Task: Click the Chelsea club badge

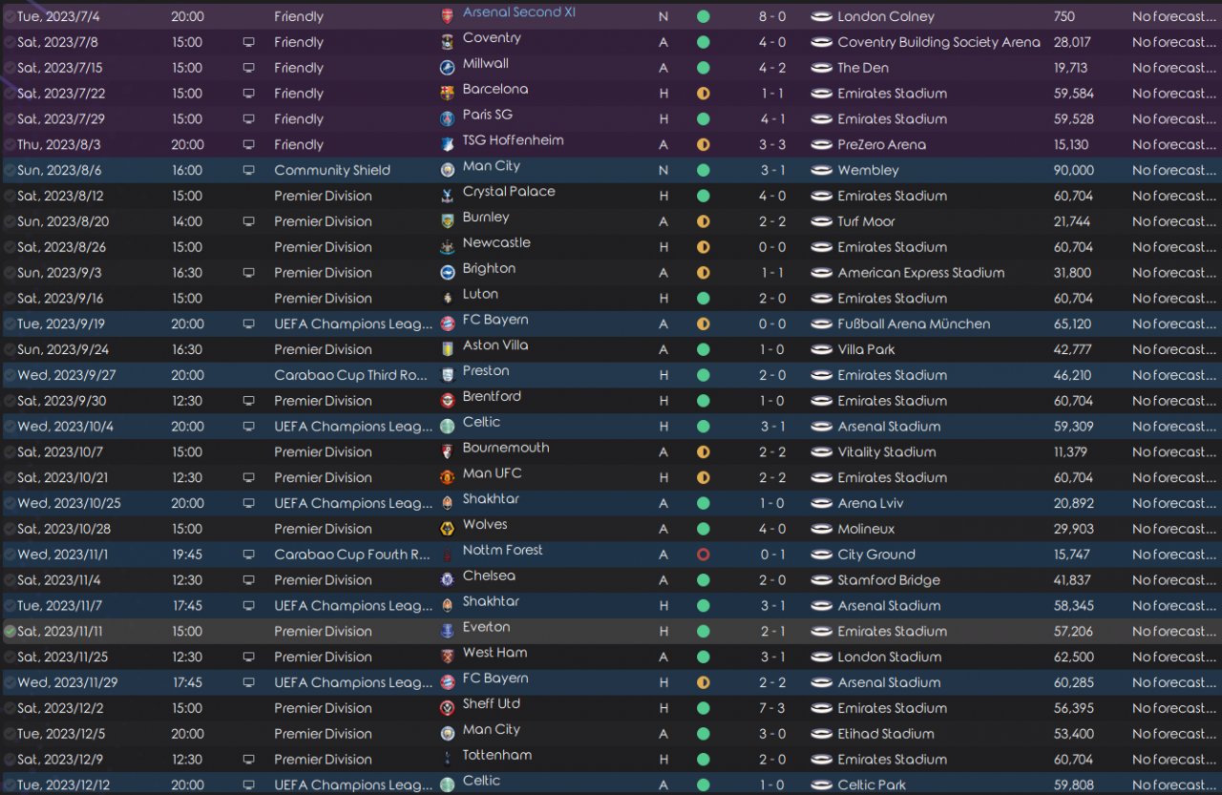Action: pyautogui.click(x=448, y=580)
